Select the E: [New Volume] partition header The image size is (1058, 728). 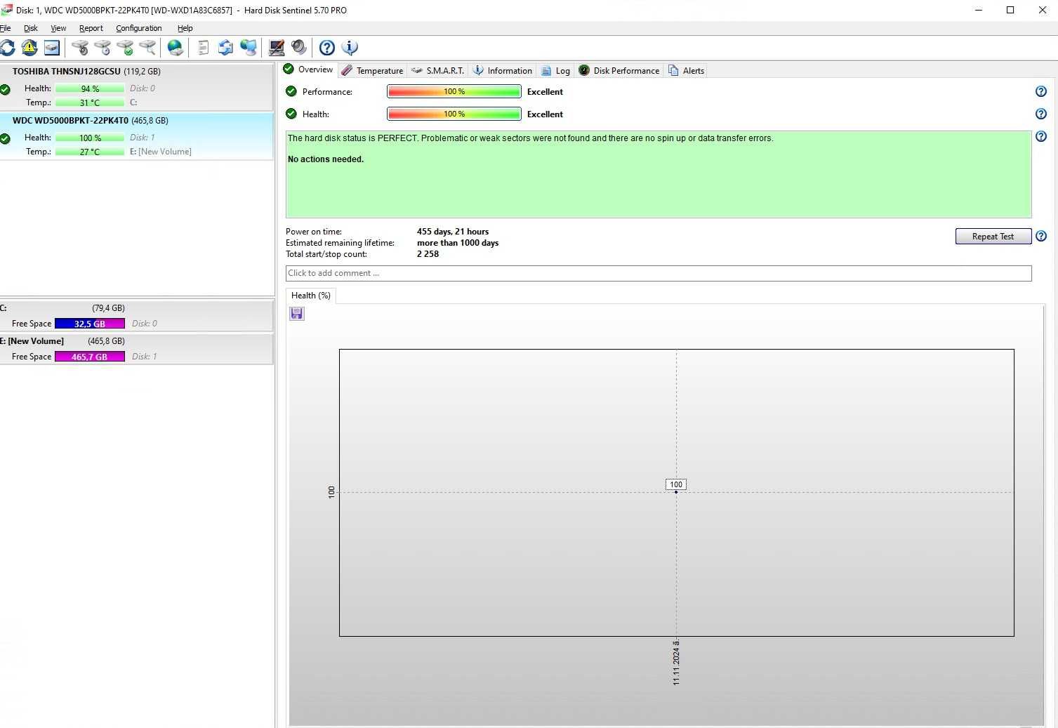point(137,341)
